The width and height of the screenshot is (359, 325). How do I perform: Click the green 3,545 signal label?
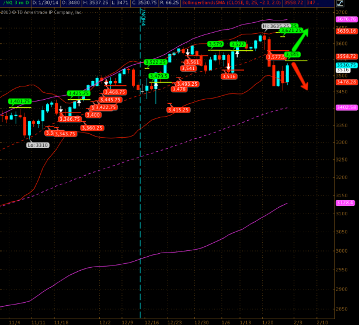pos(292,54)
